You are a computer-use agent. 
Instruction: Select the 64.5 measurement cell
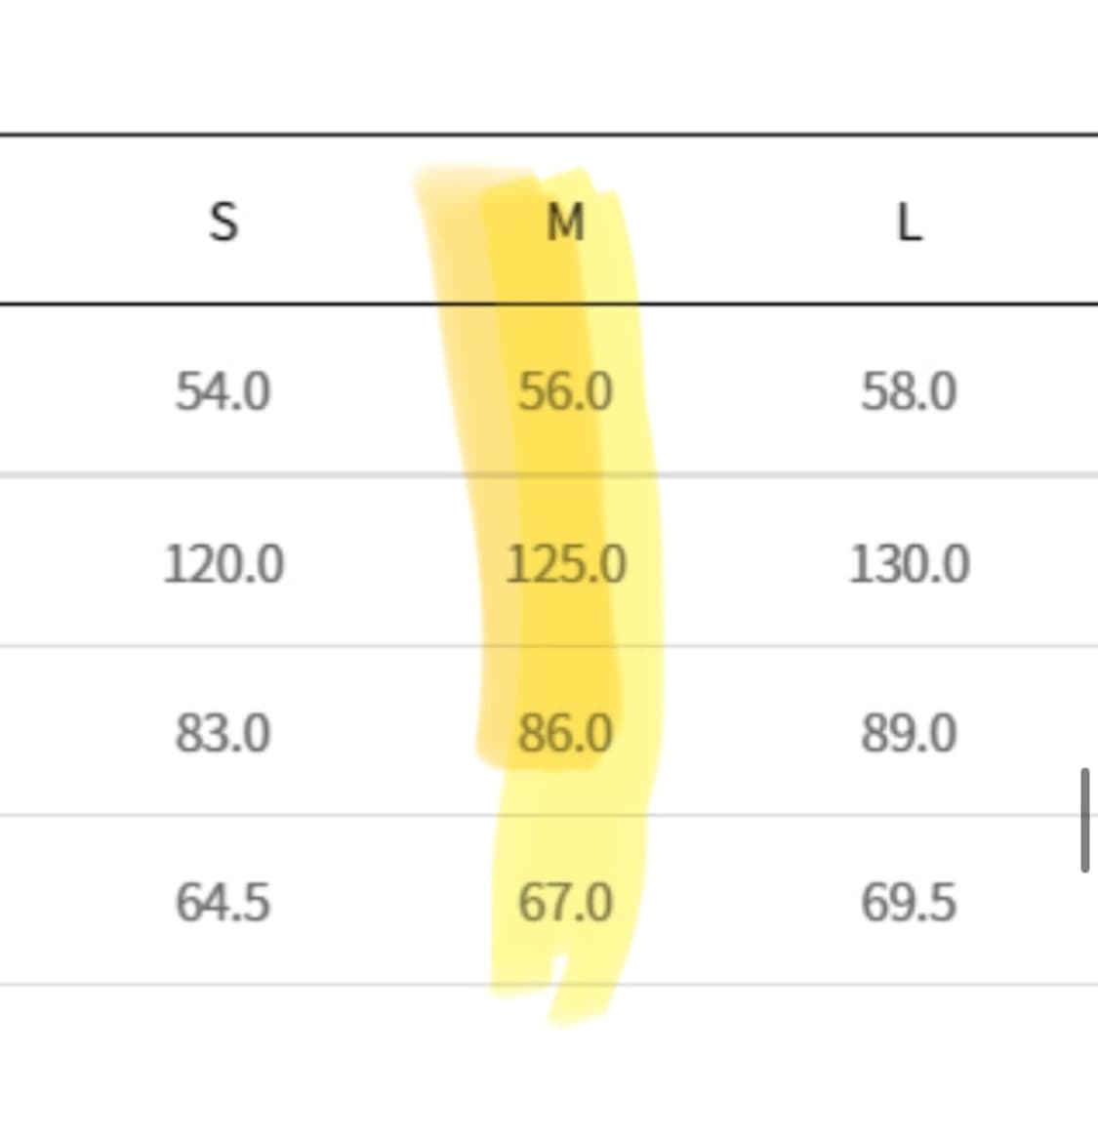coord(223,902)
